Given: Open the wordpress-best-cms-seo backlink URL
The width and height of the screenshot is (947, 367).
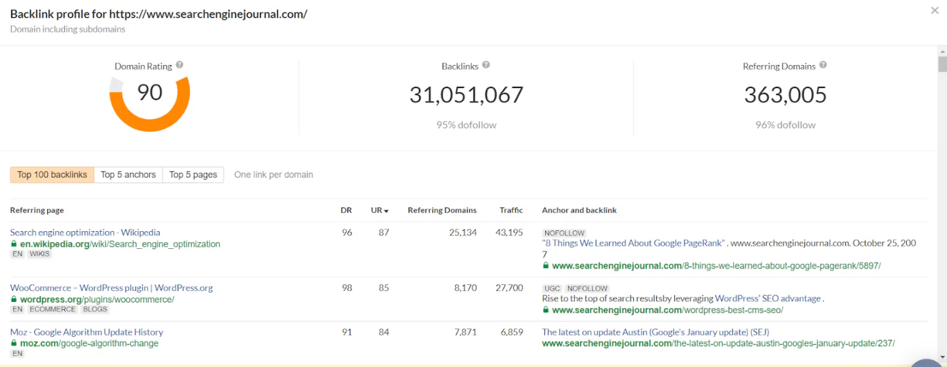Looking at the screenshot, I should [668, 310].
